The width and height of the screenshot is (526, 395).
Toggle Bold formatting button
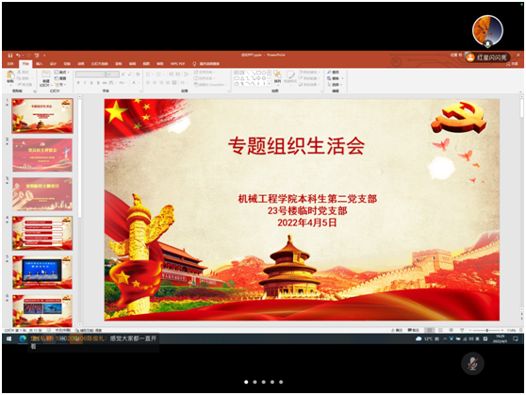[78, 83]
